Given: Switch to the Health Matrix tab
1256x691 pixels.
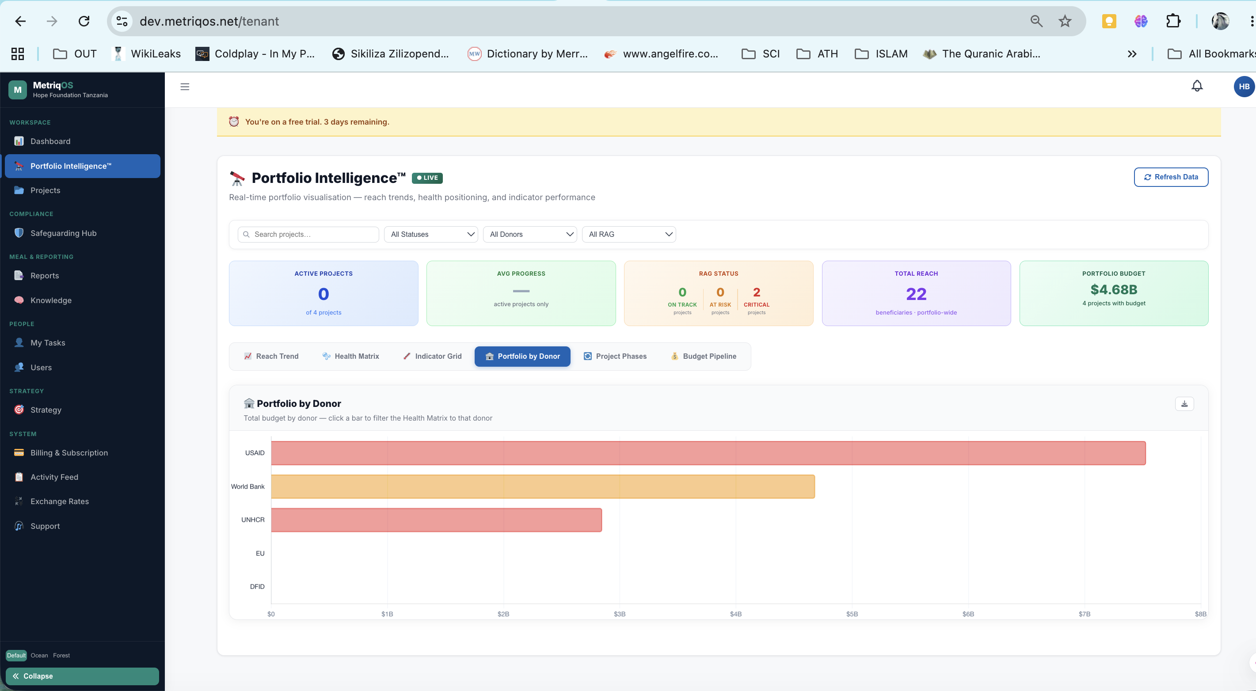Looking at the screenshot, I should click(351, 356).
